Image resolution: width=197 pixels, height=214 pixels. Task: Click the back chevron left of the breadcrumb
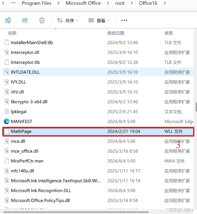pos(3,3)
